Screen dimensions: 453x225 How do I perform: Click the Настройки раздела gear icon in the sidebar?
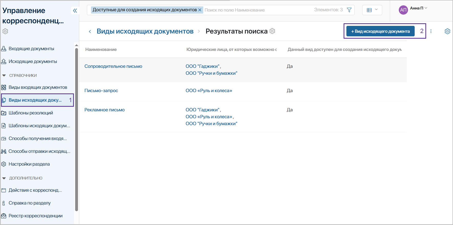click(4, 164)
